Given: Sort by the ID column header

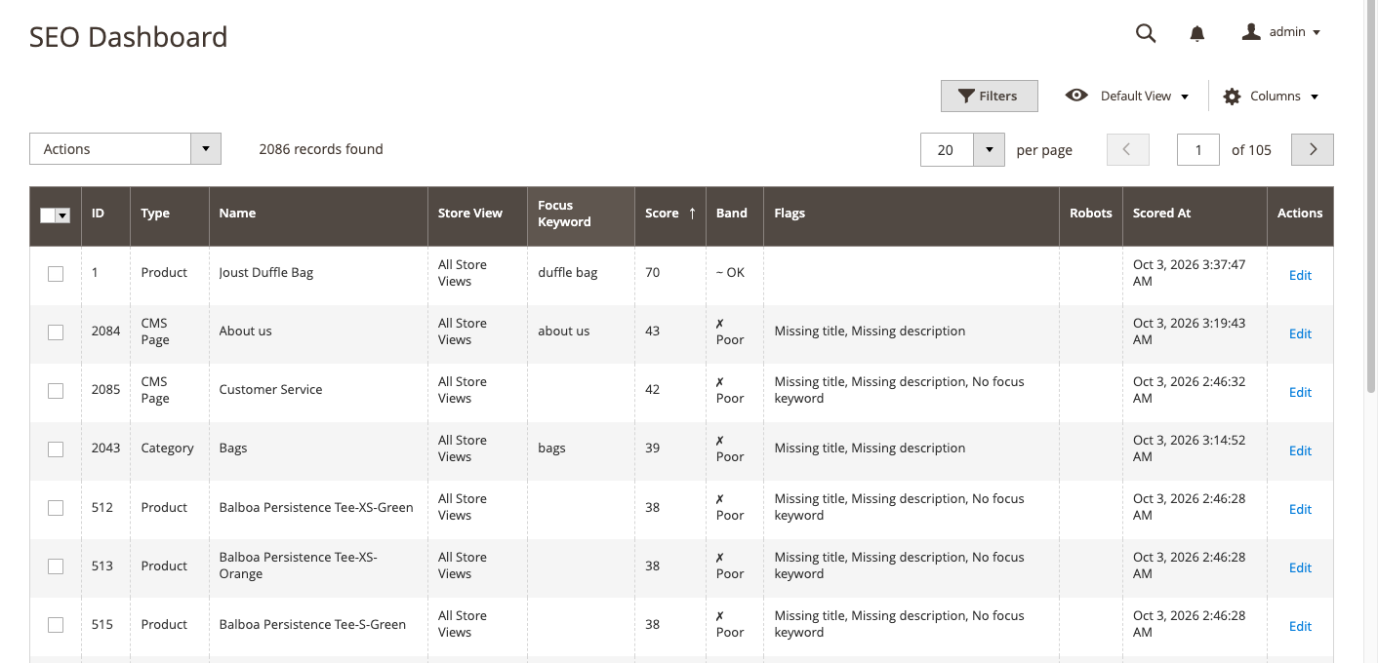Looking at the screenshot, I should click(x=105, y=215).
